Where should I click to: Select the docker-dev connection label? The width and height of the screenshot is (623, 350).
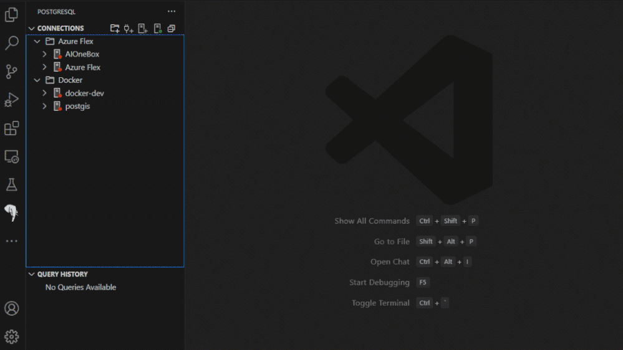[x=85, y=93]
